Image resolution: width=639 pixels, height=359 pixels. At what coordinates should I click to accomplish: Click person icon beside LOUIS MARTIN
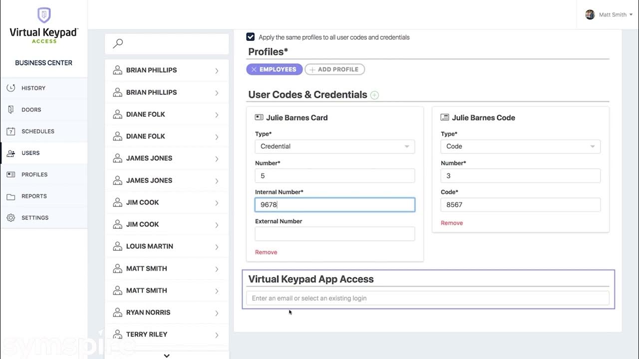point(117,246)
